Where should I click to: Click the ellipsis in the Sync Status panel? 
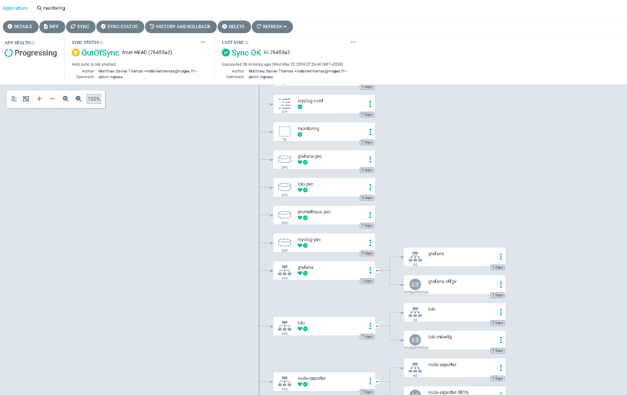pyautogui.click(x=203, y=42)
